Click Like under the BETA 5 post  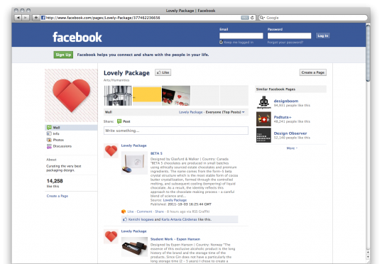pos(131,211)
